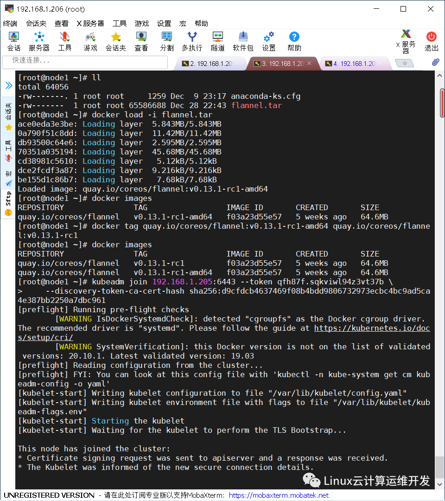445x501 pixels.
Task: Switch to terminal tab 2. 192.168.1.20
Action: [x=211, y=64]
